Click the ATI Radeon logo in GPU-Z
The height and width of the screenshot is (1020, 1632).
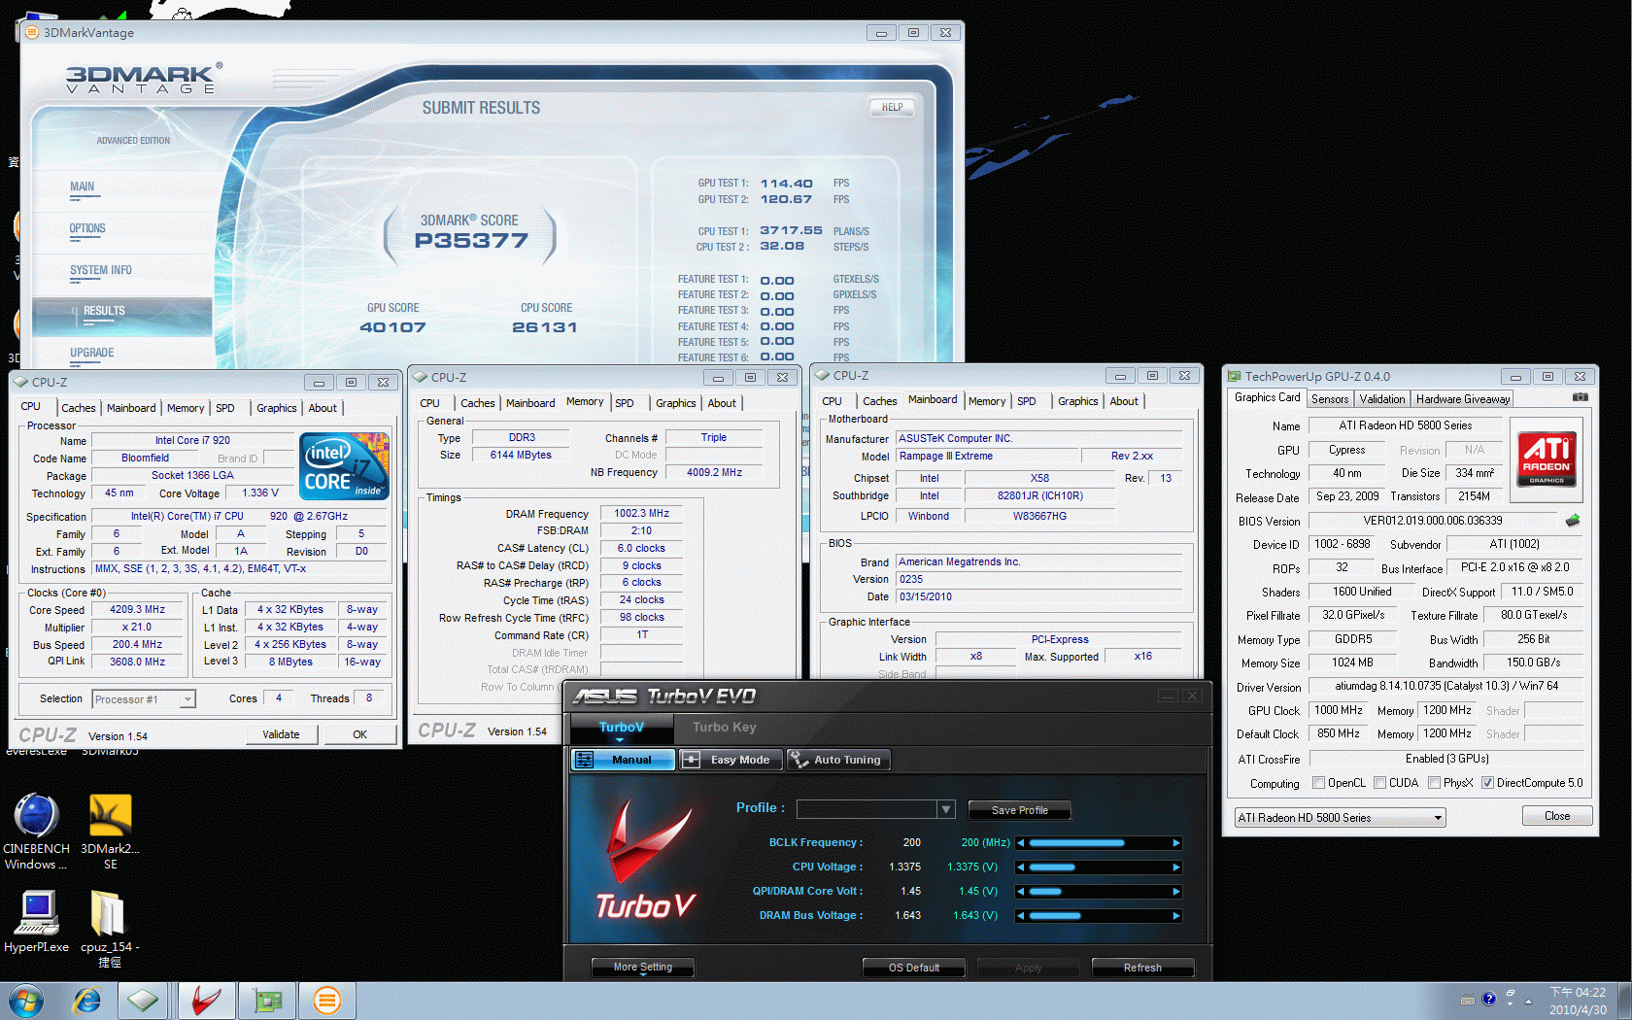click(1547, 459)
